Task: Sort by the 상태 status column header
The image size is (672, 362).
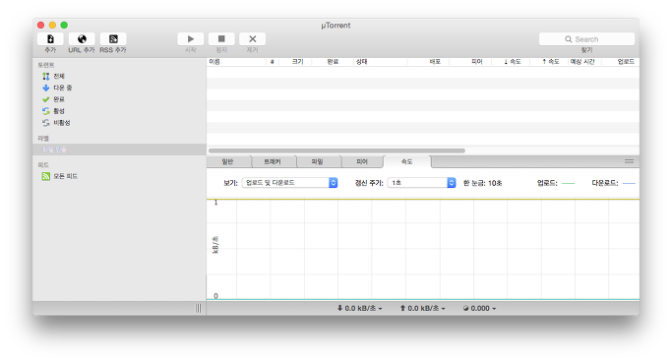Action: coord(381,62)
